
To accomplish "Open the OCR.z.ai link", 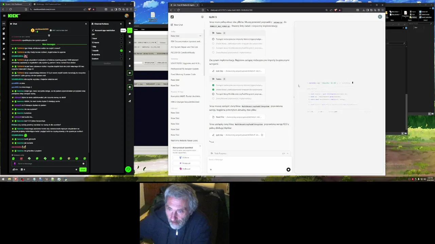I will (x=186, y=158).
